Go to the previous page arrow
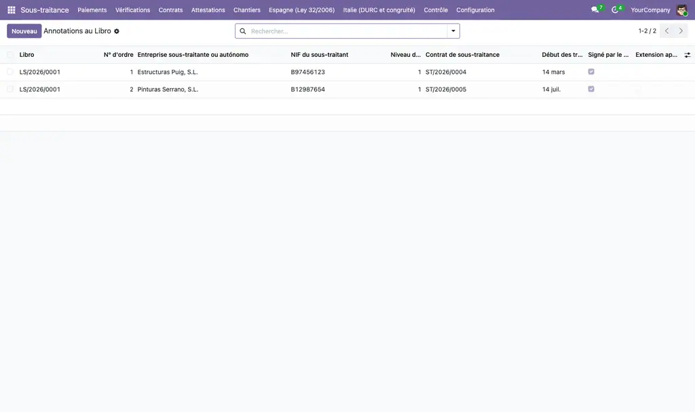 point(666,31)
